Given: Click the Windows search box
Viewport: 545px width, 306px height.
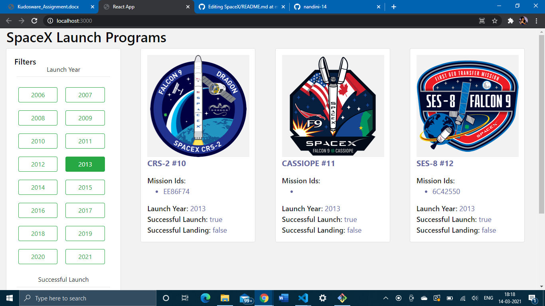Looking at the screenshot, I should [87, 298].
